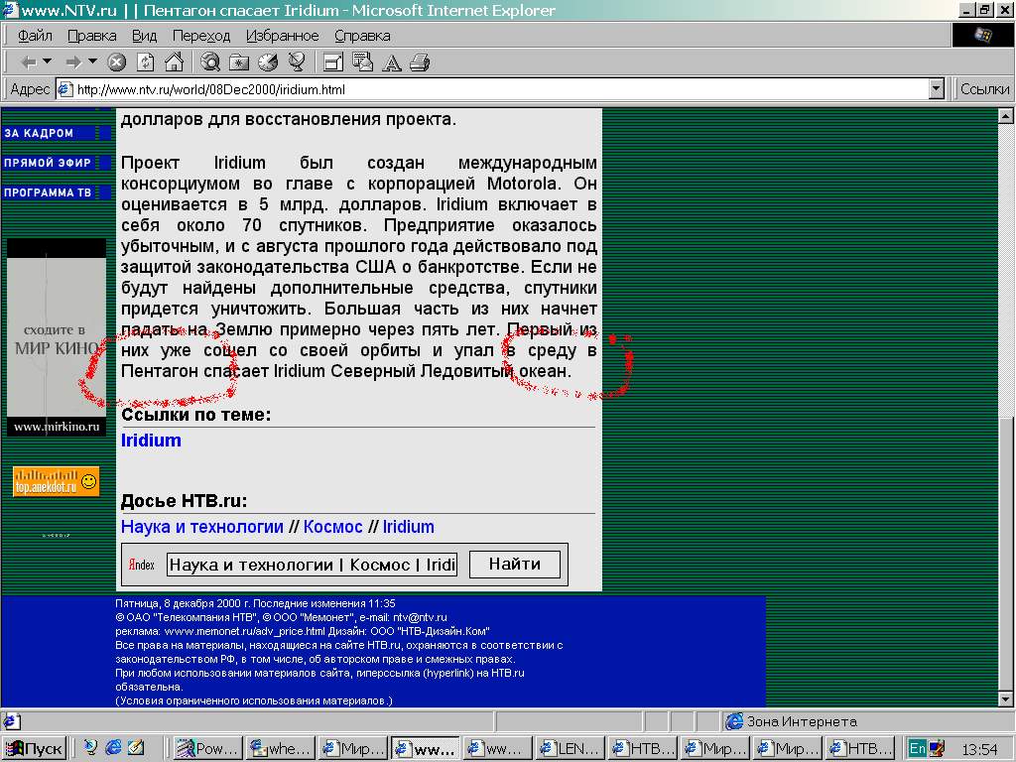Open the Iridium dossier link after Космос
Screen dimensions: 1016x762
click(x=408, y=527)
